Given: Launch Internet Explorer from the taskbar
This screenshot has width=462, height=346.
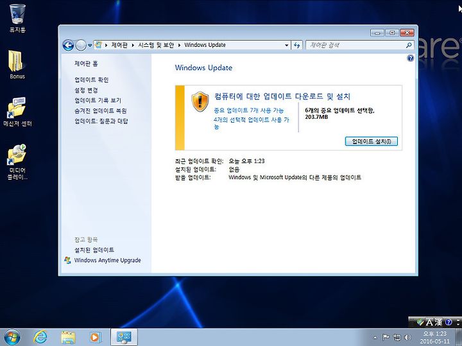Looking at the screenshot, I should point(40,337).
